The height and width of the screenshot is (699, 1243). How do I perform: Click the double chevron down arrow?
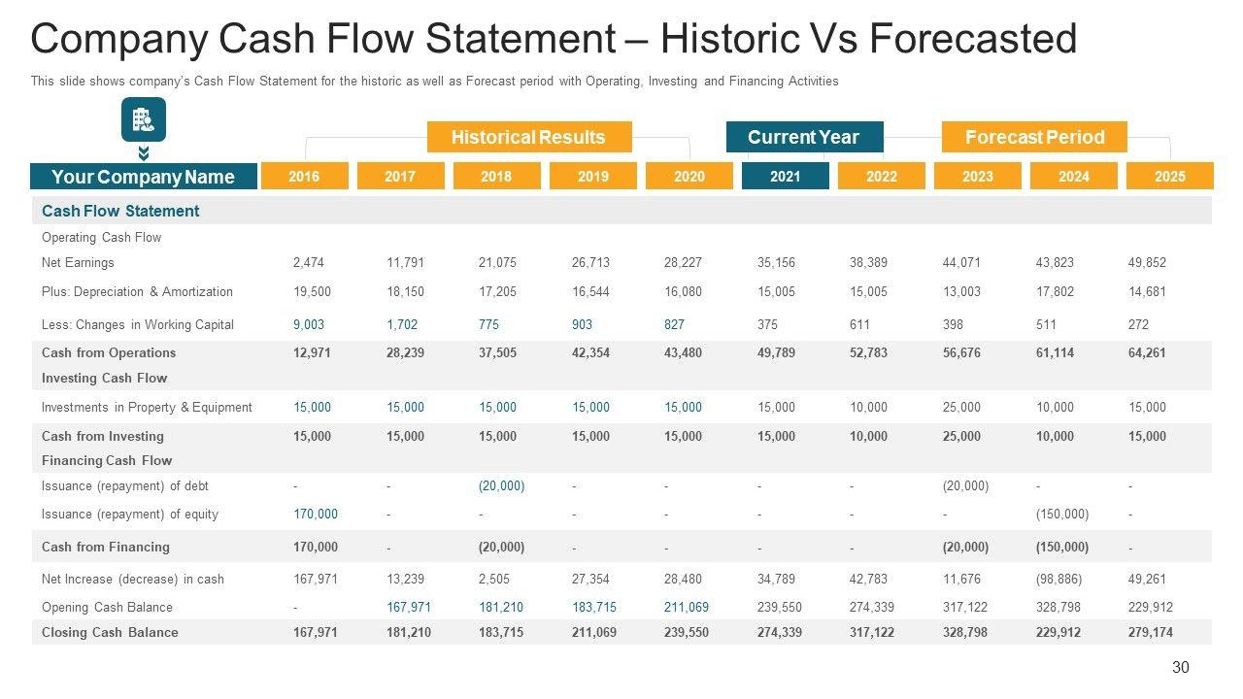[x=143, y=153]
